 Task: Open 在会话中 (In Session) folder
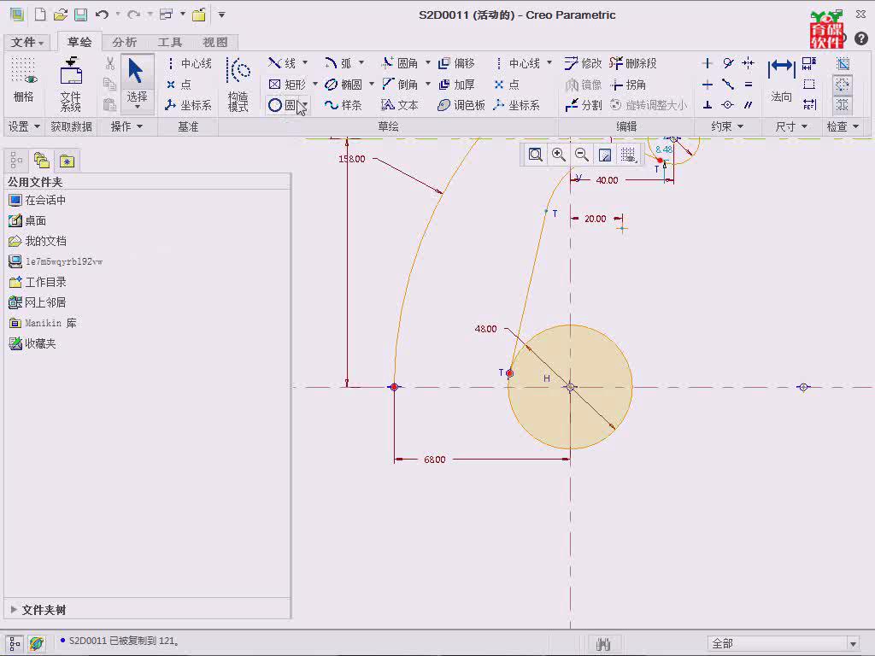click(37, 200)
